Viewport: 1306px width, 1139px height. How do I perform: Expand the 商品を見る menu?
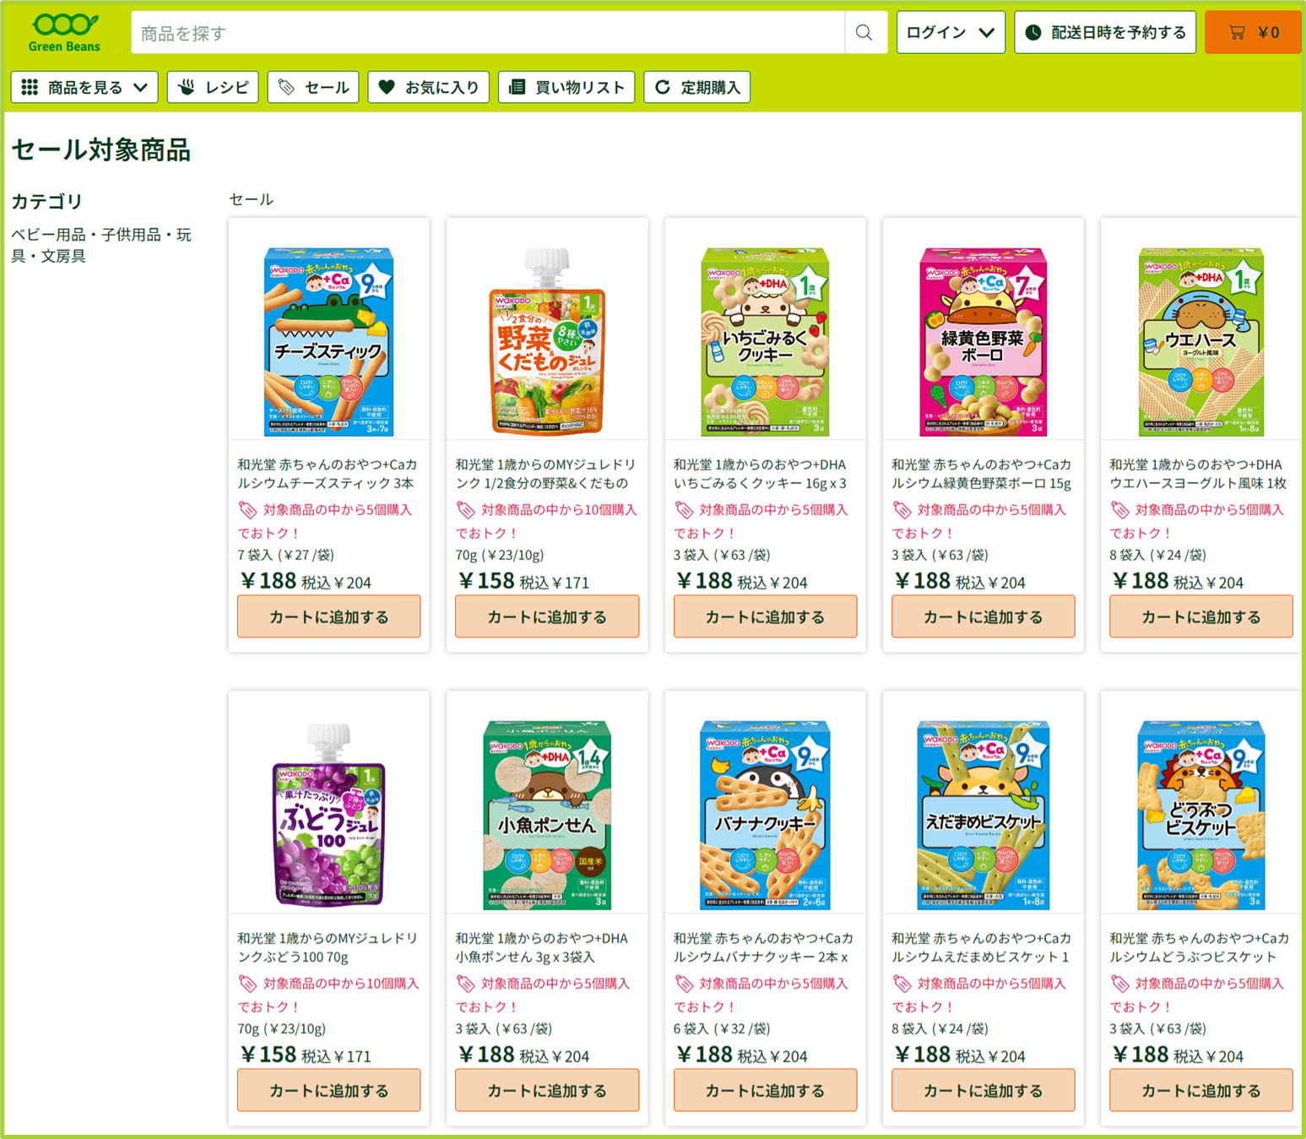[84, 87]
